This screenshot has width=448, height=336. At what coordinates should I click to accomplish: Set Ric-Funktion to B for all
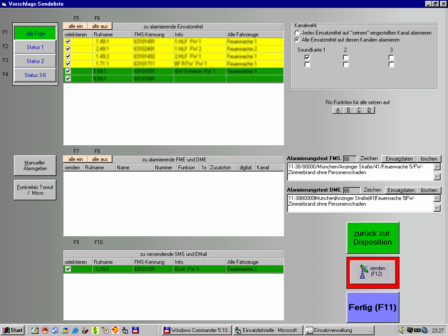pyautogui.click(x=348, y=110)
